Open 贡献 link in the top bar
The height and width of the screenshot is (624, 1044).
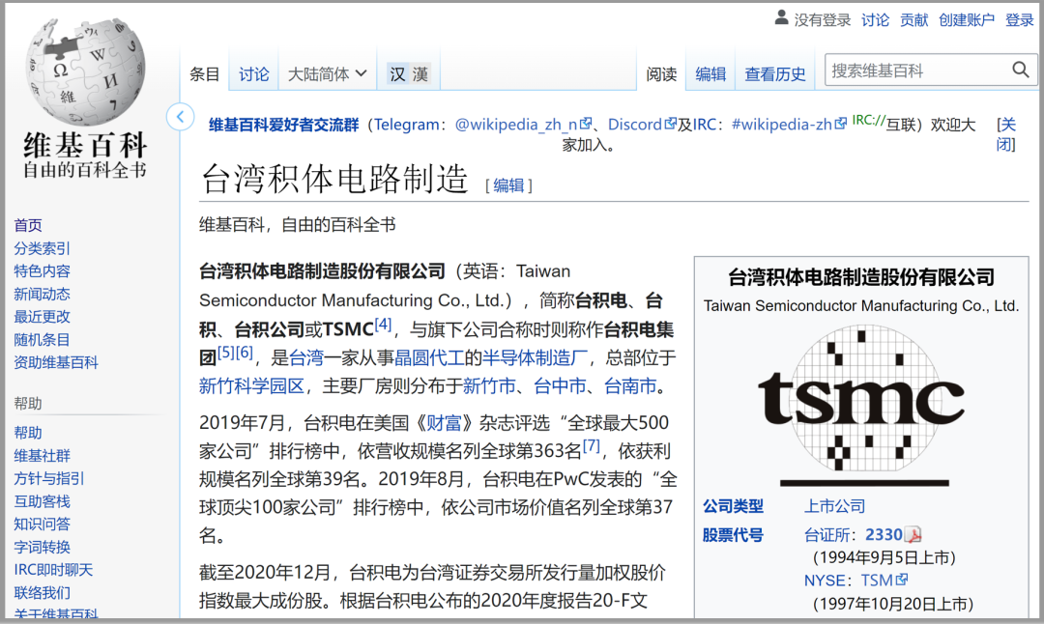[x=913, y=20]
